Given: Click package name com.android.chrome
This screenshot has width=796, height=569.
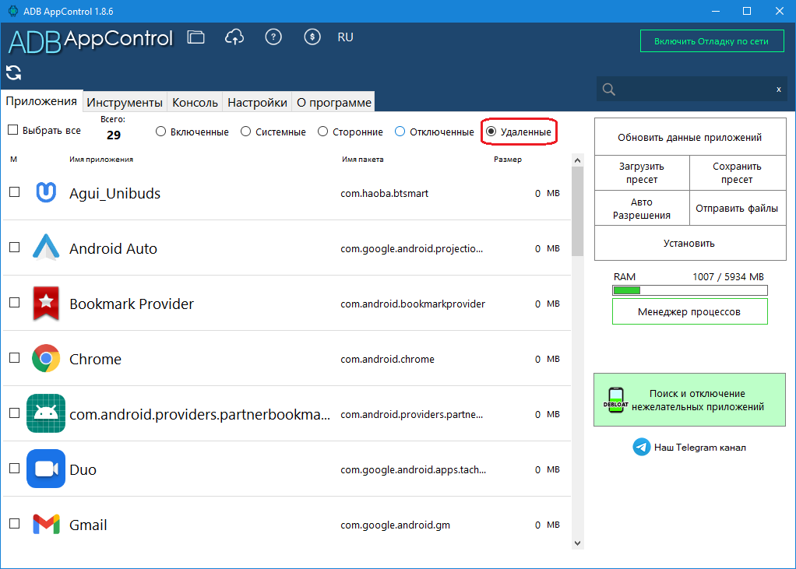Looking at the screenshot, I should point(387,359).
